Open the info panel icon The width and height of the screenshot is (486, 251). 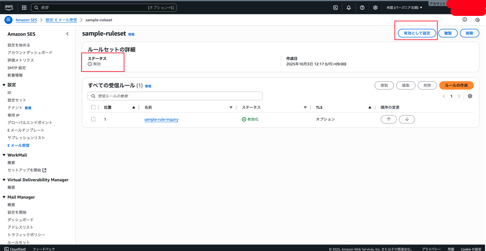click(464, 20)
